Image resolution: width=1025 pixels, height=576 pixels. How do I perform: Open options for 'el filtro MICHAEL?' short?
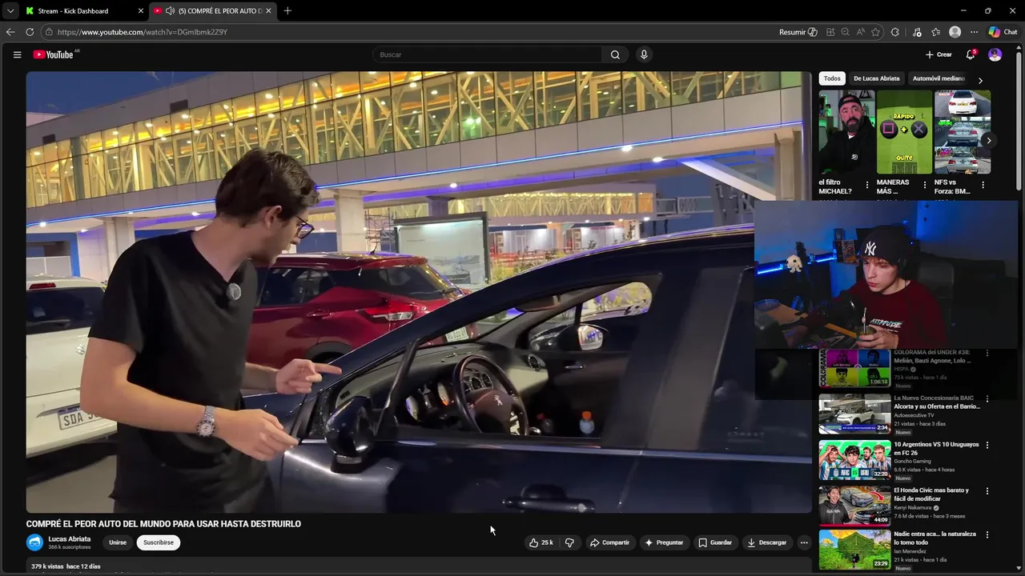pyautogui.click(x=866, y=185)
